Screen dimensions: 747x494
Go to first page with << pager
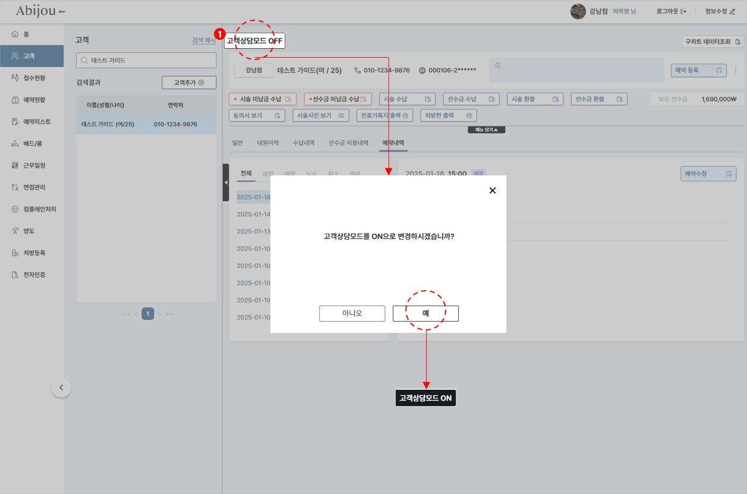point(127,314)
